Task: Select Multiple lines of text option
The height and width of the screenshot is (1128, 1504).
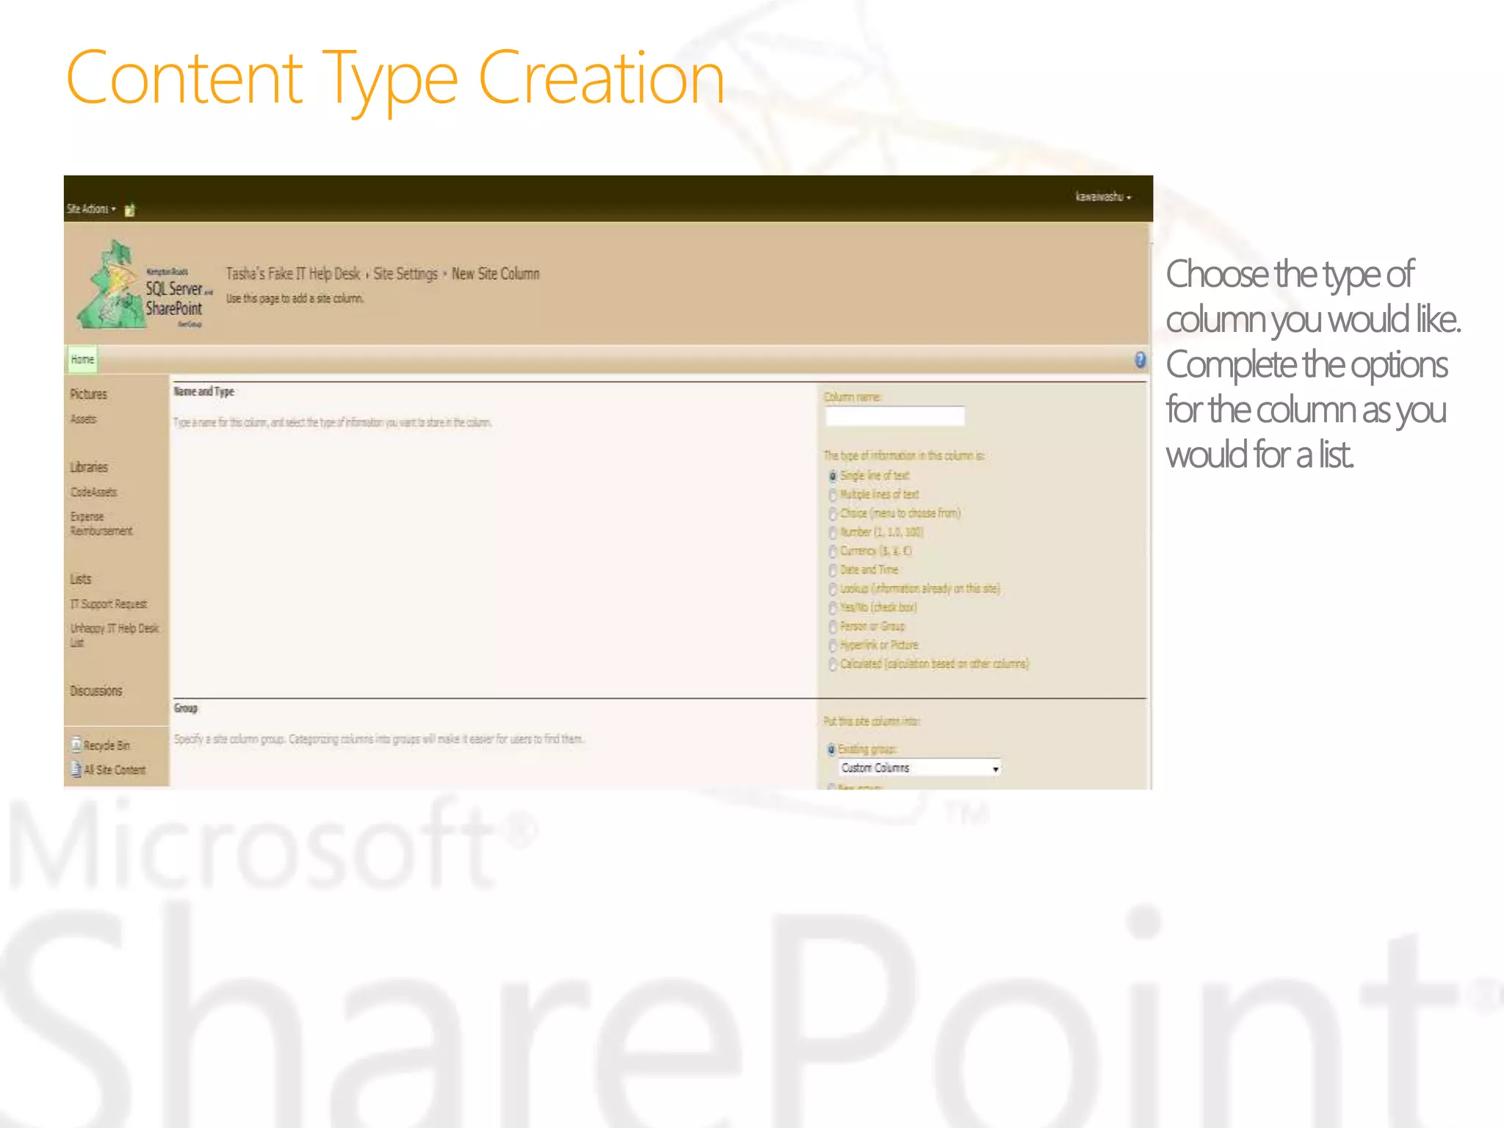Action: point(833,495)
